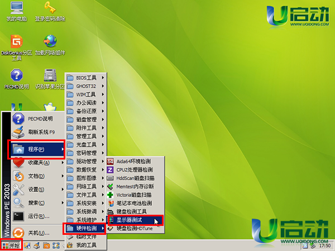Image resolution: width=335 pixels, height=251 pixels.
Task: Open the 图形图像 folder entry
Action: [85, 178]
